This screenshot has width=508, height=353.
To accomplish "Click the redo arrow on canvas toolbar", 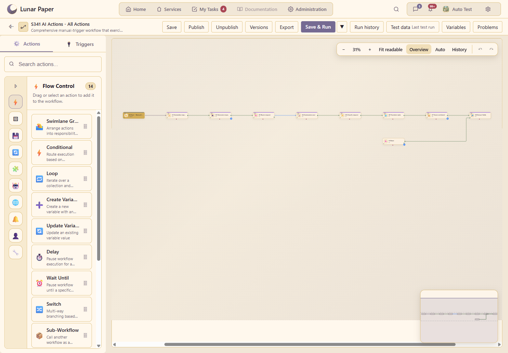I will 491,49.
